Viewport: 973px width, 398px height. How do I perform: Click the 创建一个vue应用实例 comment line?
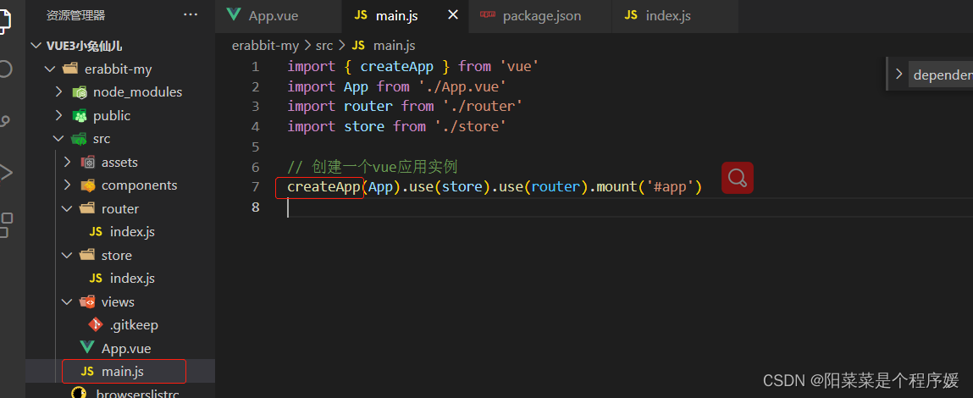point(373,167)
